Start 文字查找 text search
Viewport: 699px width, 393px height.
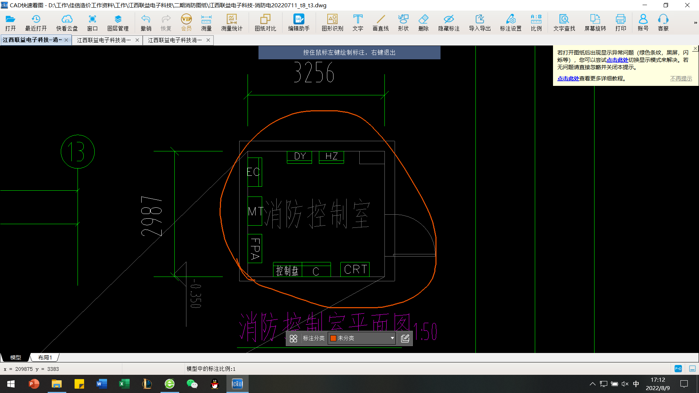coord(564,23)
